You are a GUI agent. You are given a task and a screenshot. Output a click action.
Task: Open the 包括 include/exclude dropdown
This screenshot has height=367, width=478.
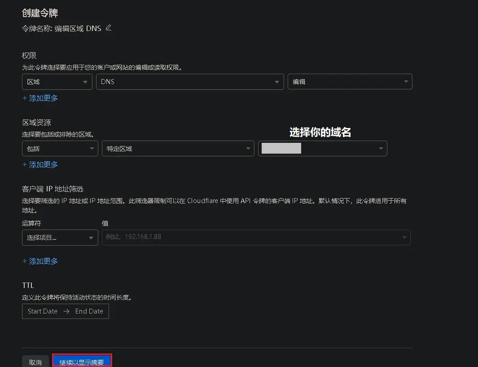click(x=60, y=148)
